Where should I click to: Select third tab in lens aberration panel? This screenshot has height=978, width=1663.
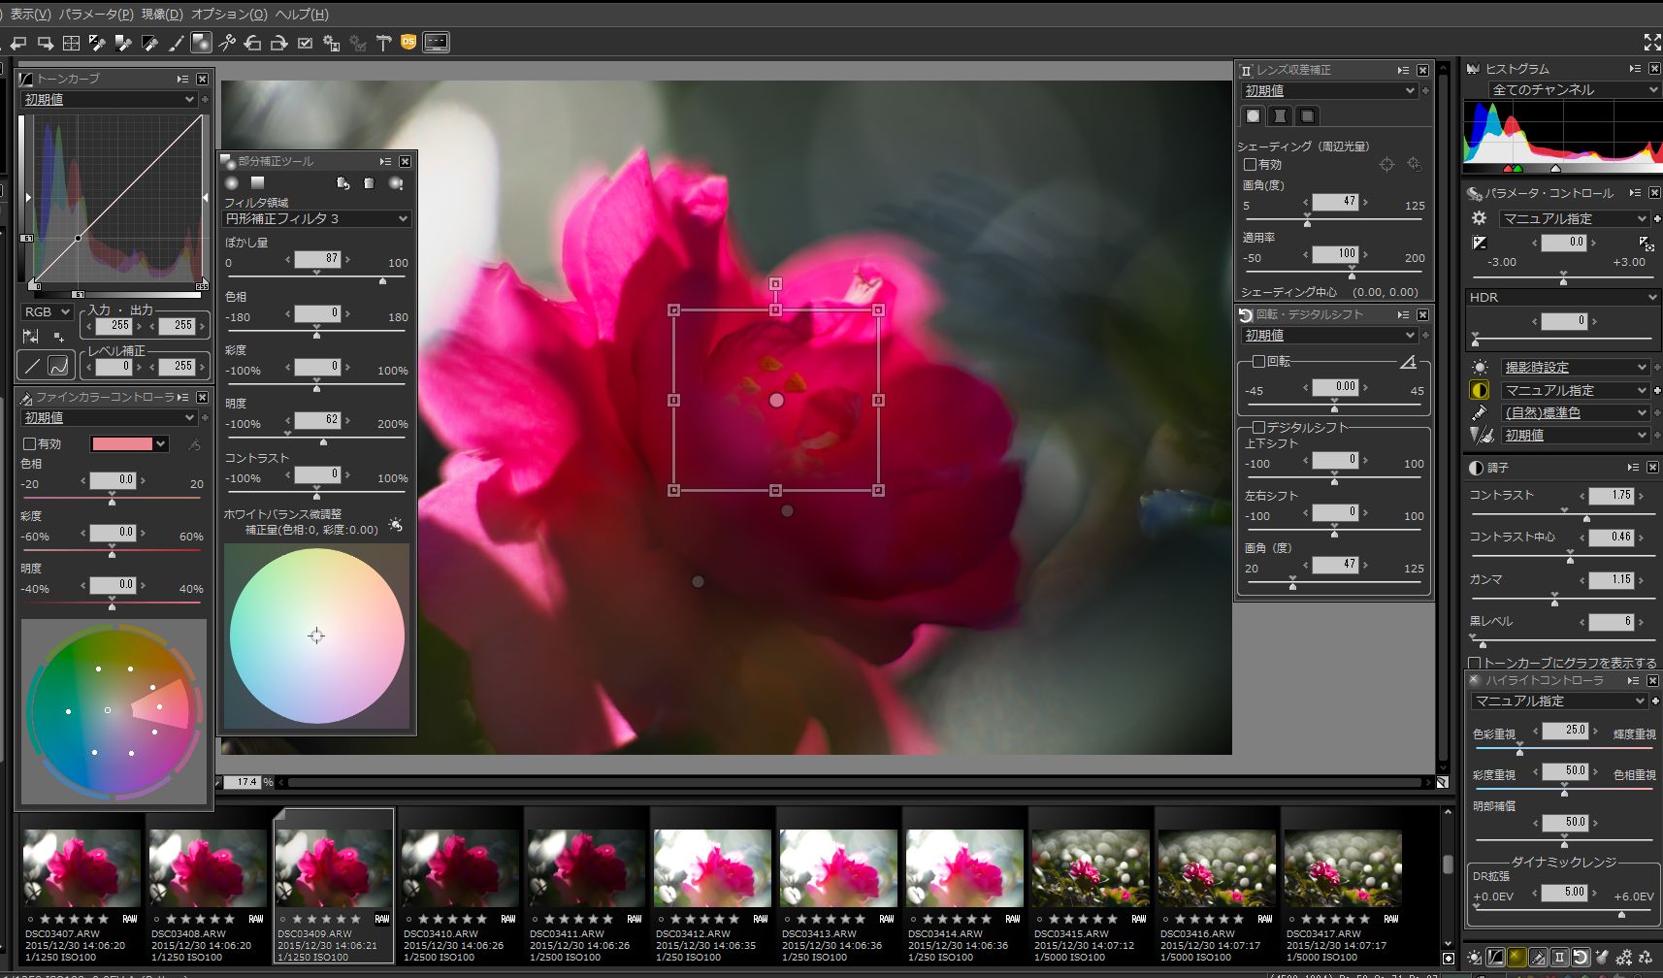tap(1307, 116)
